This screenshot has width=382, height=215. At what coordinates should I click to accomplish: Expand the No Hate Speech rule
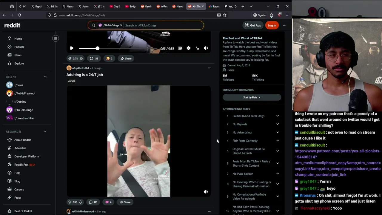(278, 174)
